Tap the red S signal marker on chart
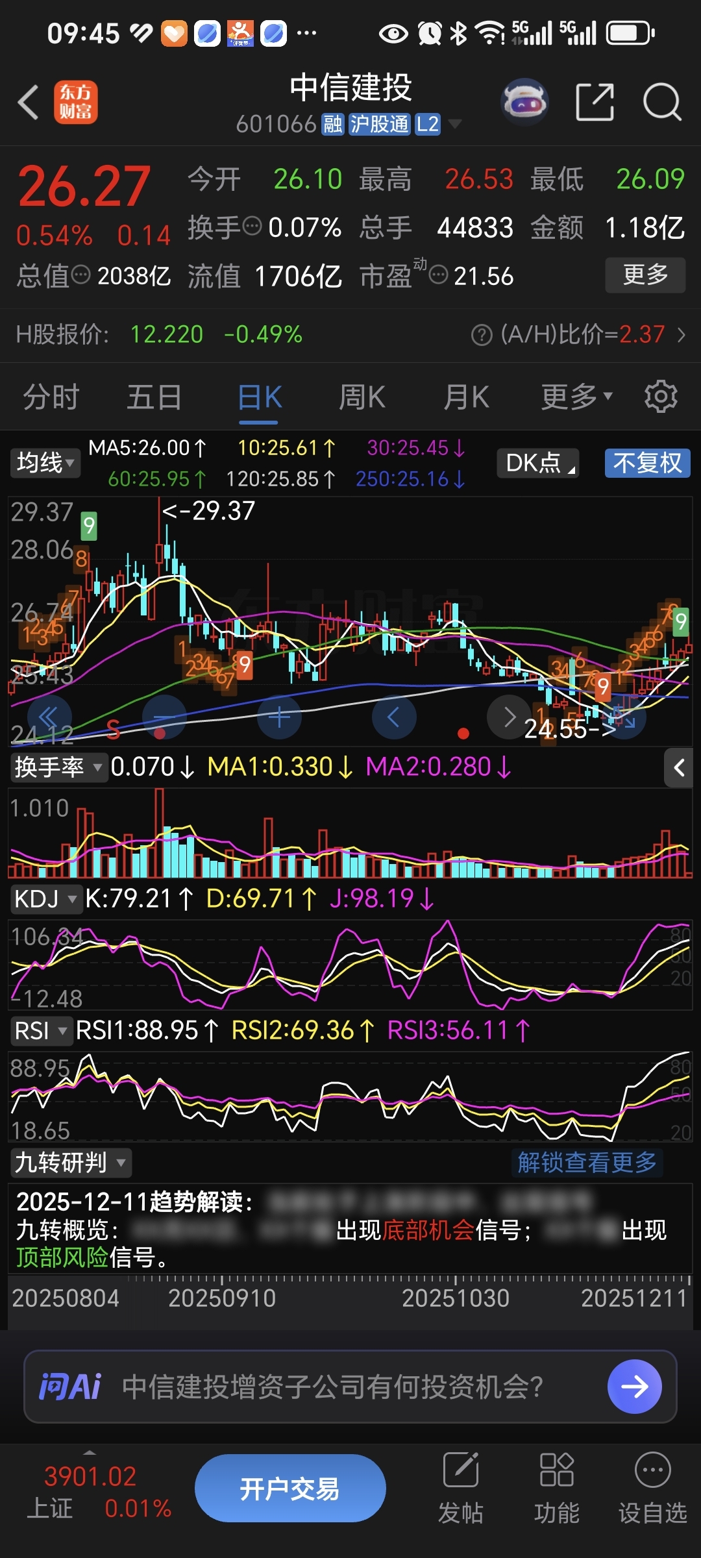Screen dimensions: 701x1558 (x=113, y=730)
